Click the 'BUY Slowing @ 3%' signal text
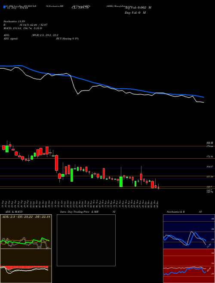215x283 pixels. coord(68,39)
